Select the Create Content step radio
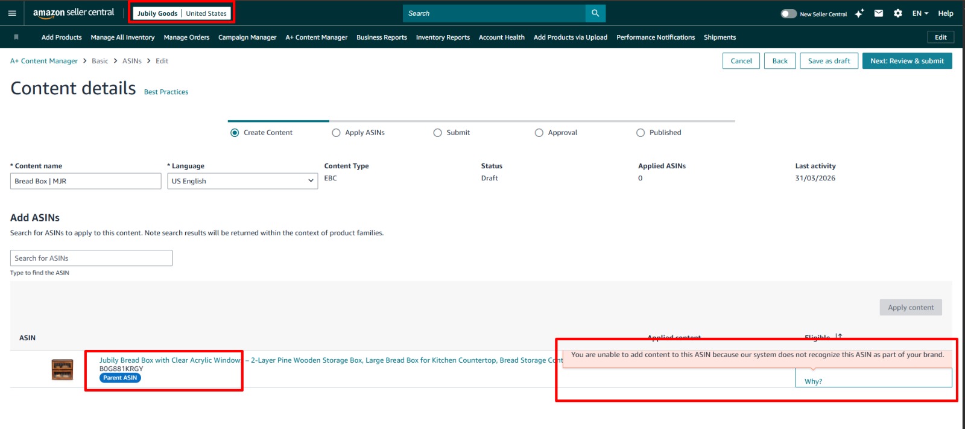The image size is (965, 429). coord(235,133)
